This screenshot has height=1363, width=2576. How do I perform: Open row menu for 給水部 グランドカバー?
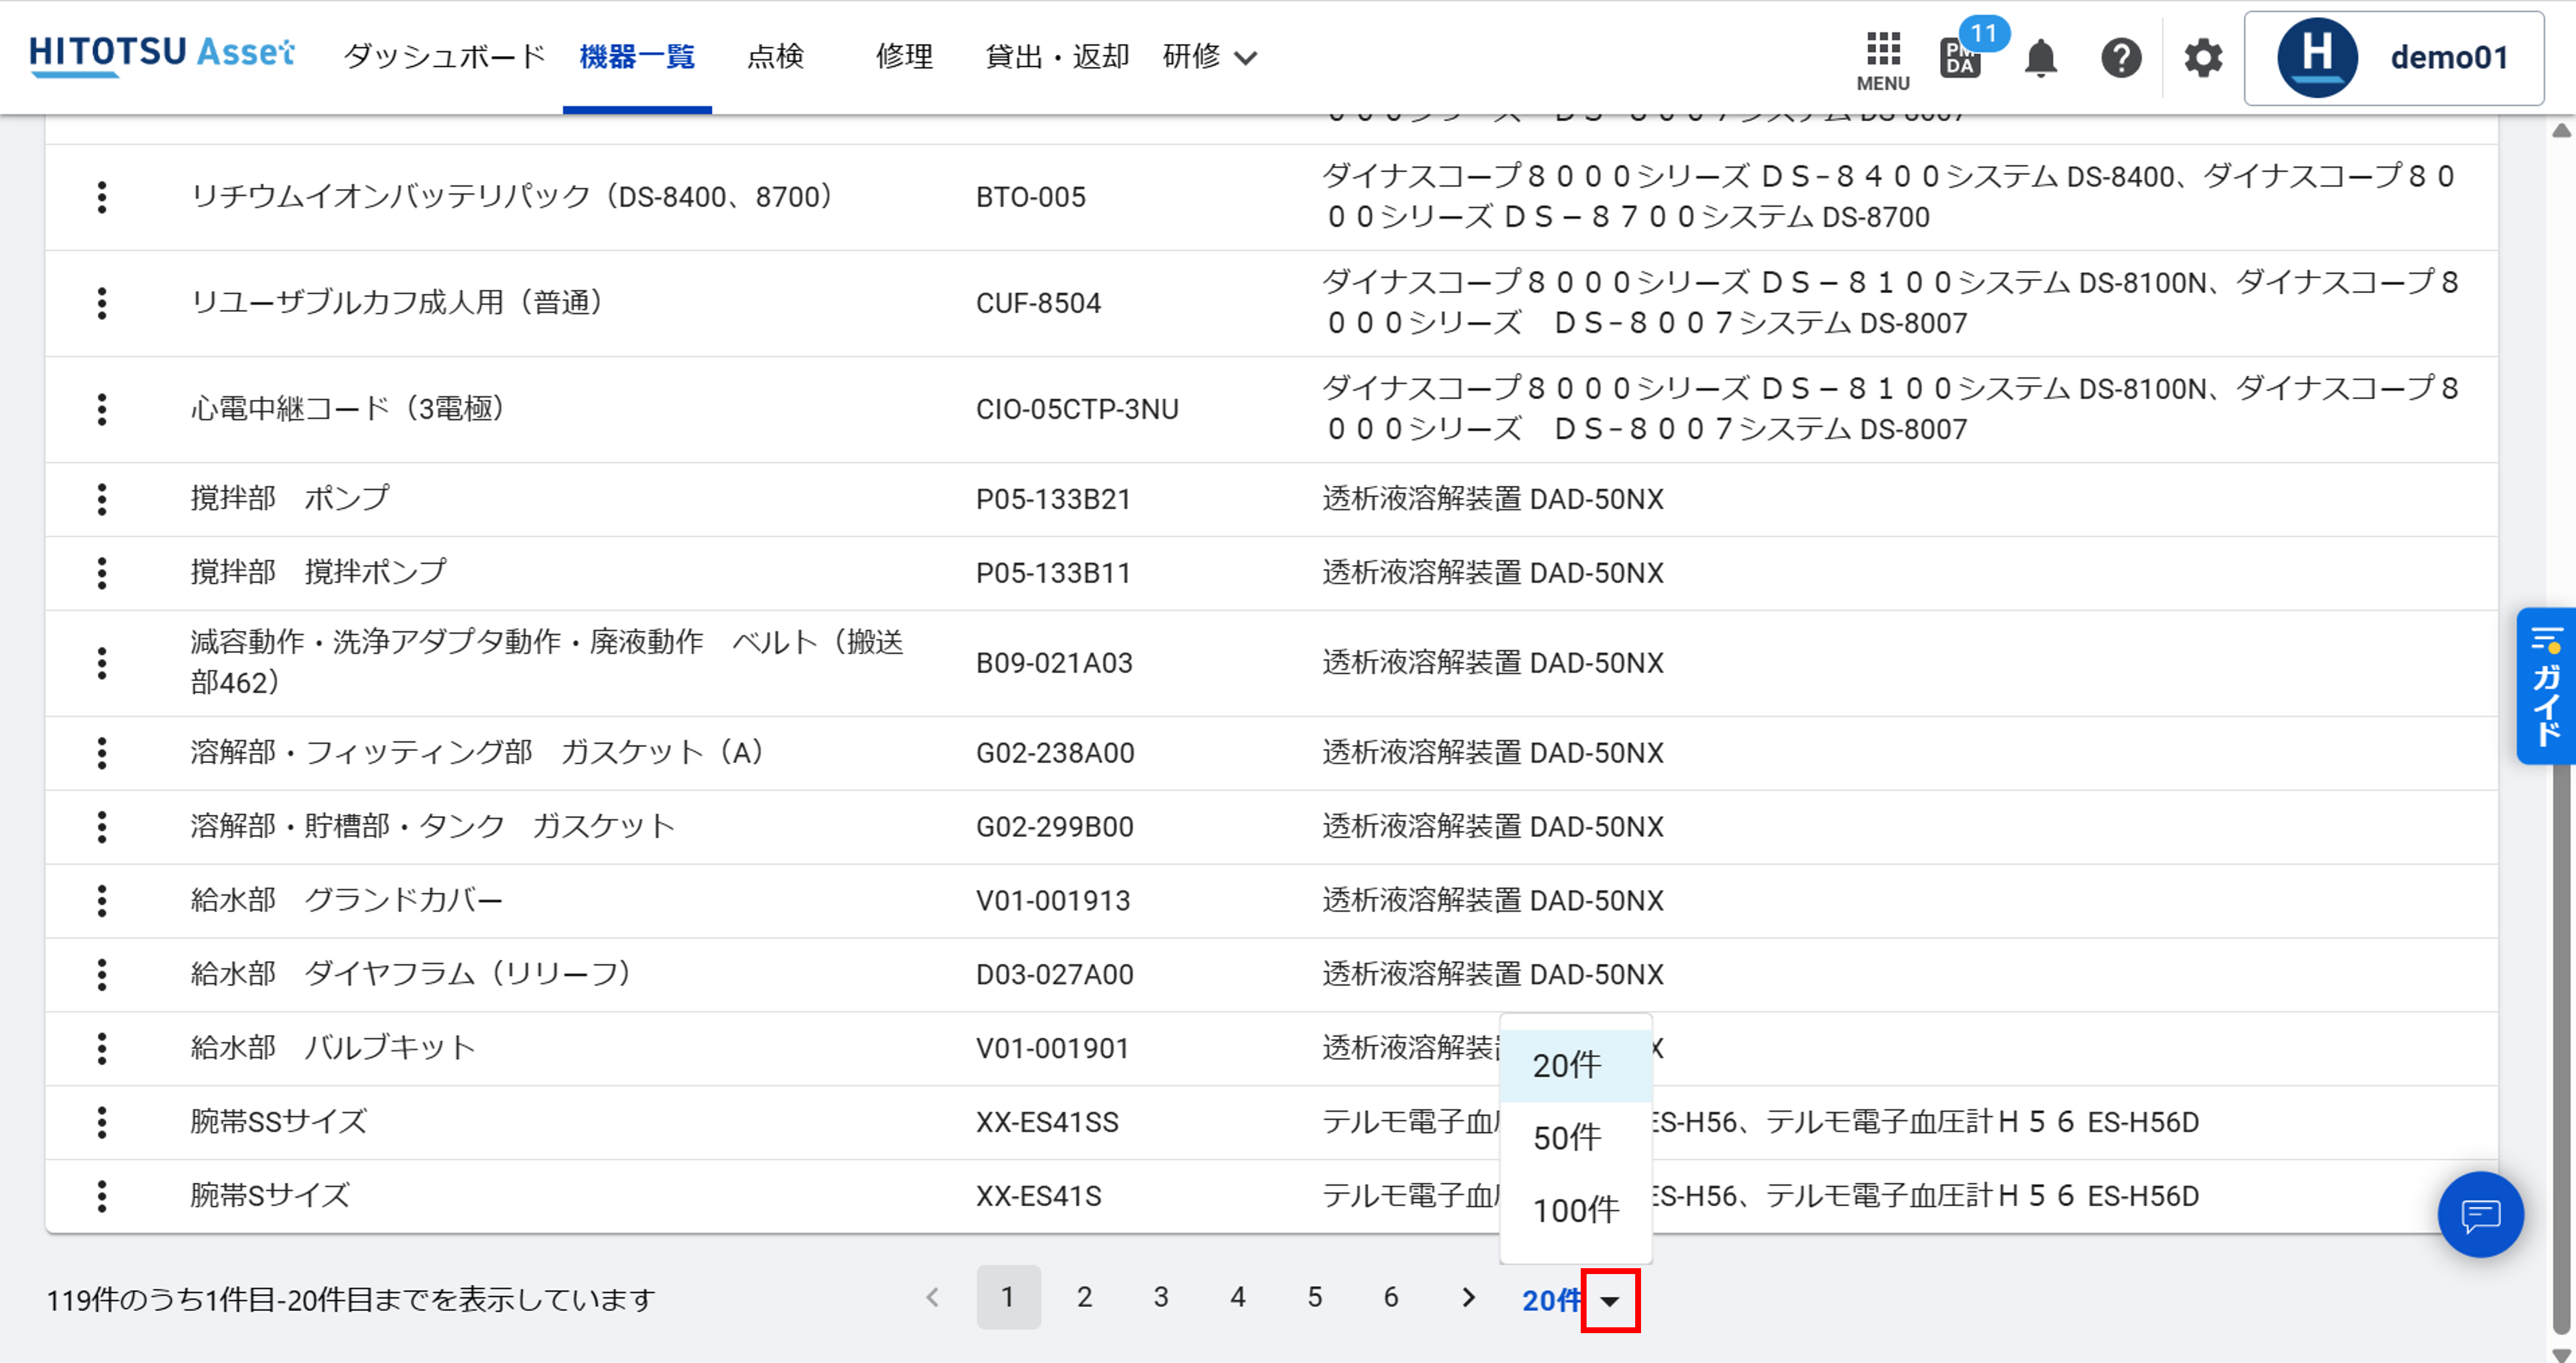coord(101,900)
